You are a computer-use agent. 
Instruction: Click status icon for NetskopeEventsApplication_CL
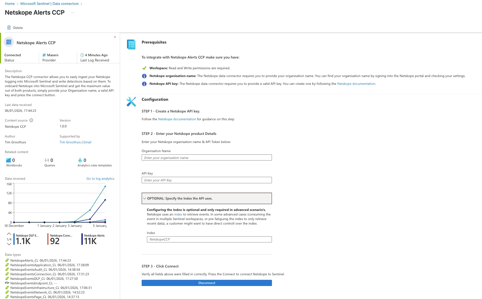pyautogui.click(x=7, y=265)
